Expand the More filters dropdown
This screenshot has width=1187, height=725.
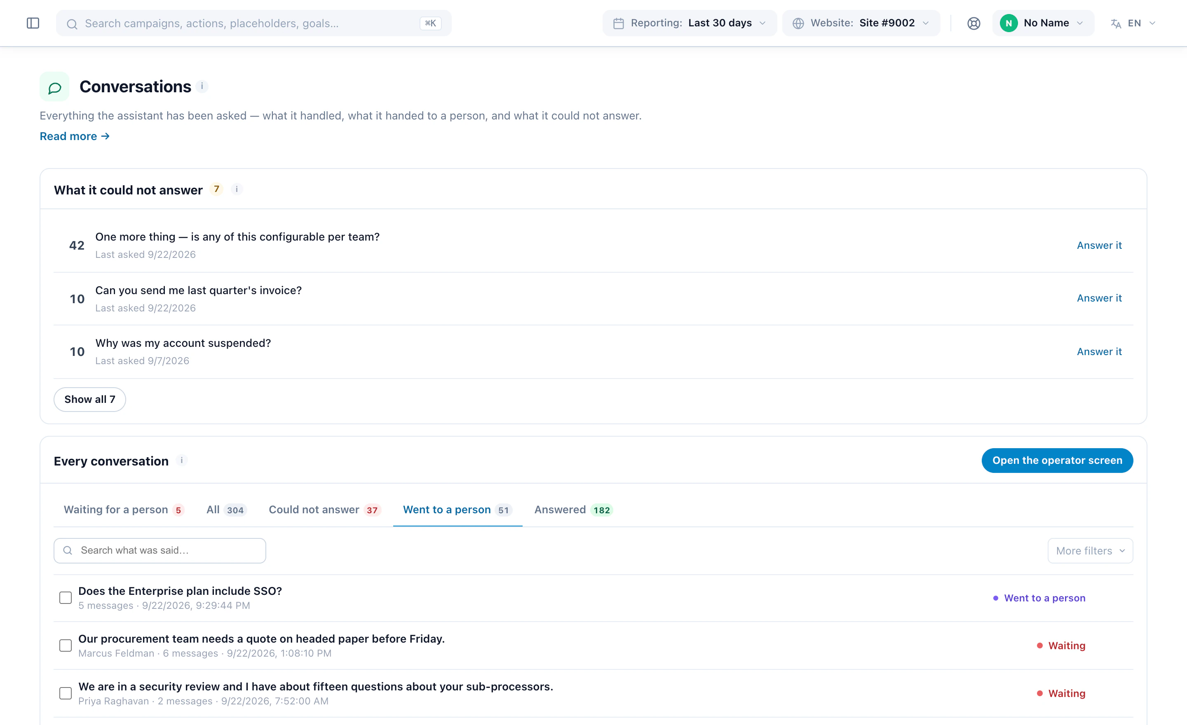pyautogui.click(x=1090, y=550)
